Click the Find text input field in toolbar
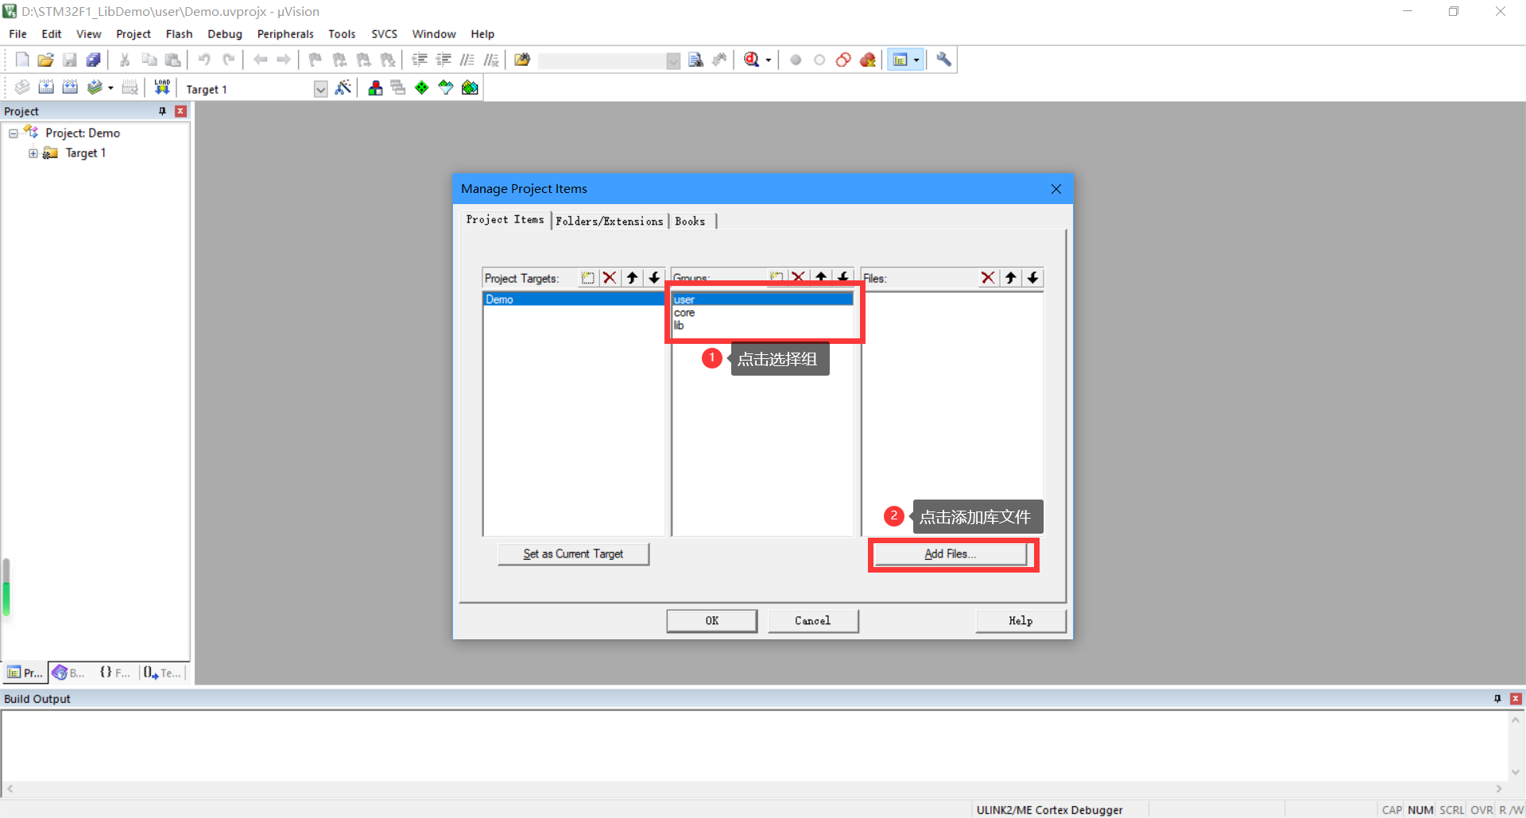1526x818 pixels. click(602, 60)
